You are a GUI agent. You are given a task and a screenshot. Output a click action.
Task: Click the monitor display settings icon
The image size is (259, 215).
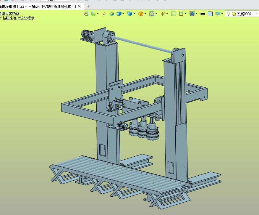pyautogui.click(x=192, y=14)
